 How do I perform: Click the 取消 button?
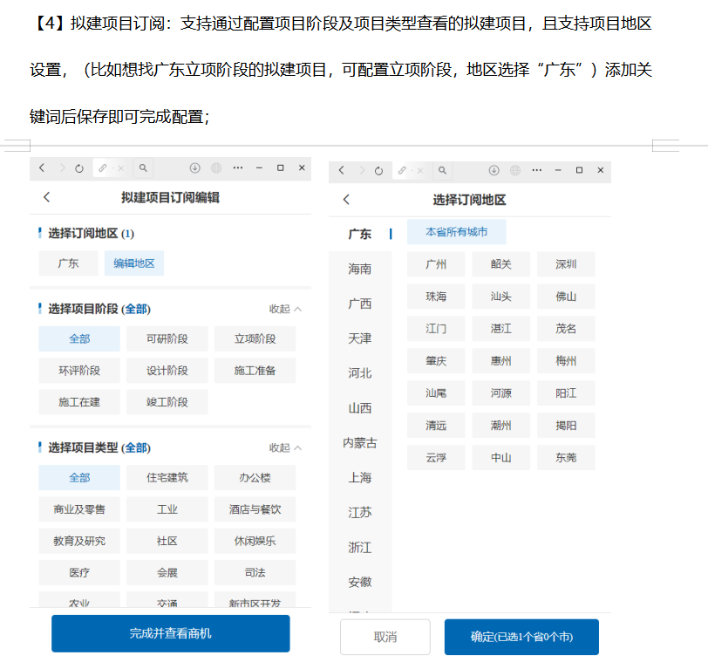[x=385, y=637]
